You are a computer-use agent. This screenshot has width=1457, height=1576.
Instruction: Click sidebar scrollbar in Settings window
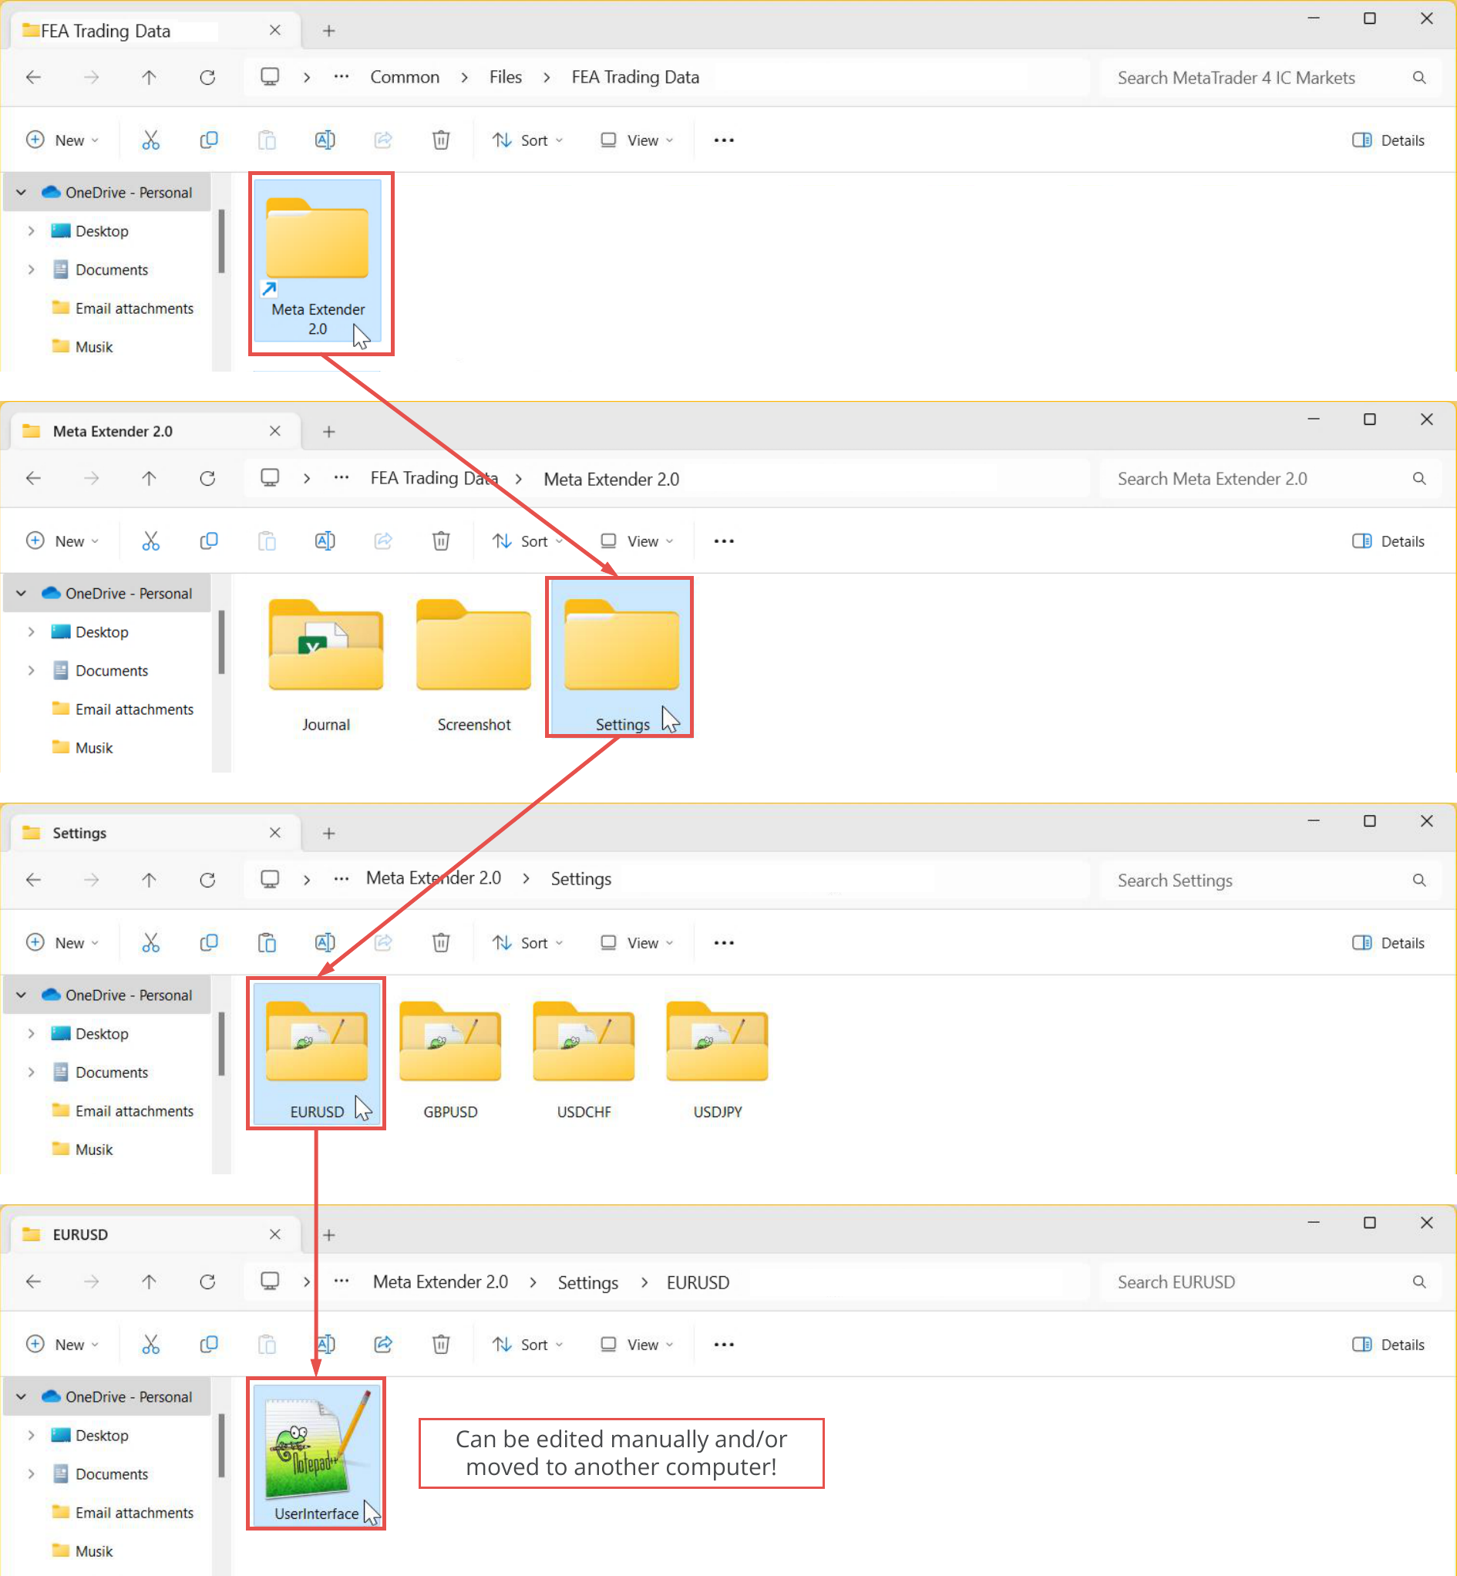[x=221, y=1043]
